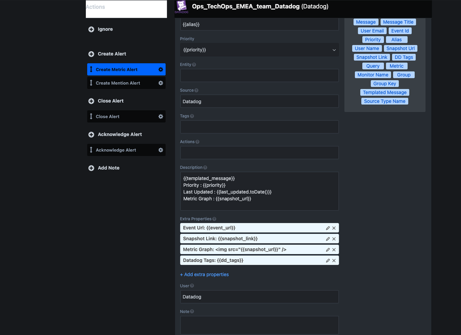The width and height of the screenshot is (461, 335).
Task: Click reorder handle on Acknowledge Alert rule
Action: coord(91,150)
